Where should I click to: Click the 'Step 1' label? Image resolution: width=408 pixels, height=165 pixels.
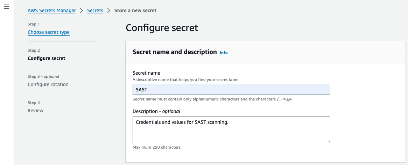pos(34,24)
